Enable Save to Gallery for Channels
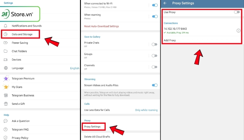244x140 pixels. (154, 67)
